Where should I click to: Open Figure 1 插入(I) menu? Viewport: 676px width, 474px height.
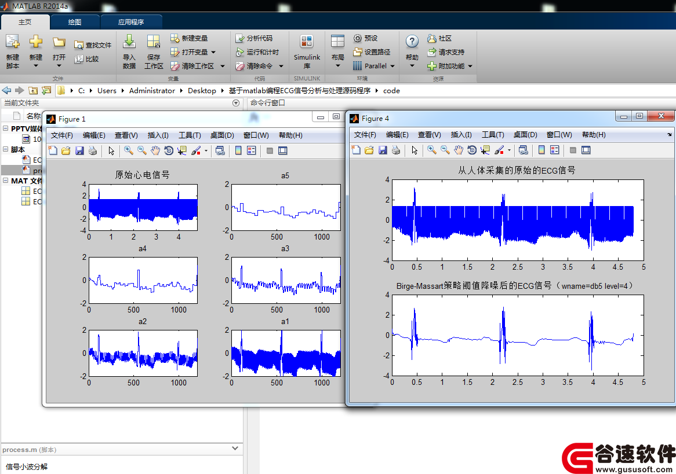(x=158, y=135)
